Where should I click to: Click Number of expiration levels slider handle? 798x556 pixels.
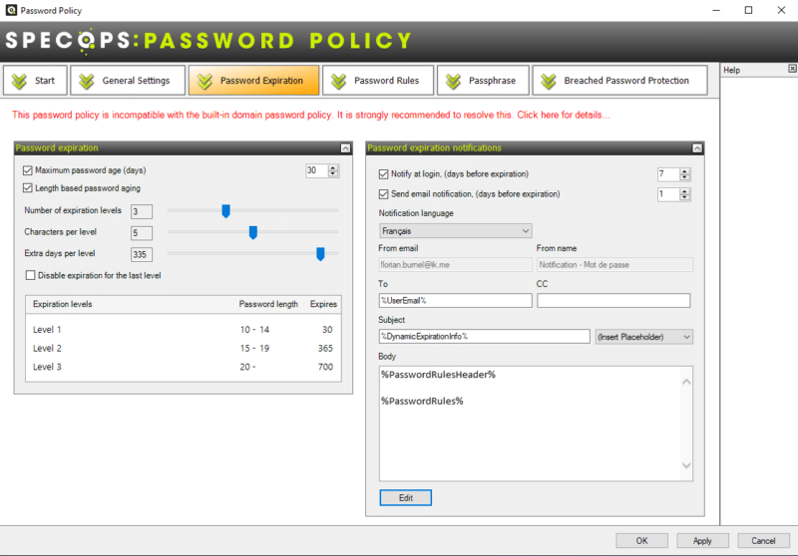click(x=226, y=211)
